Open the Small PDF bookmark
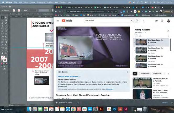The height and width of the screenshot is (113, 174). (x=92, y=15)
